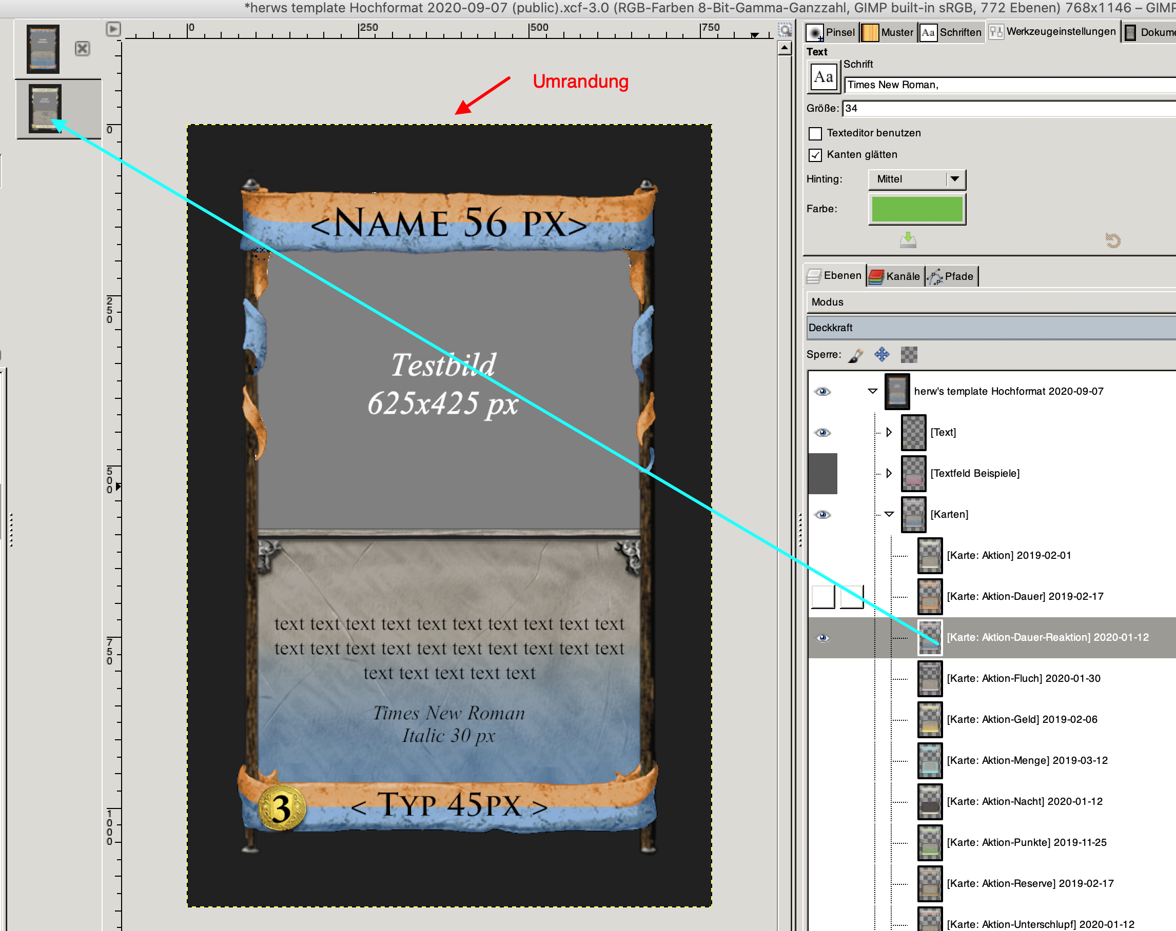The height and width of the screenshot is (931, 1176).
Task: Select the [Karte: Aktion-Unterschlupf] 2020-01-12 layer
Action: (x=1040, y=924)
